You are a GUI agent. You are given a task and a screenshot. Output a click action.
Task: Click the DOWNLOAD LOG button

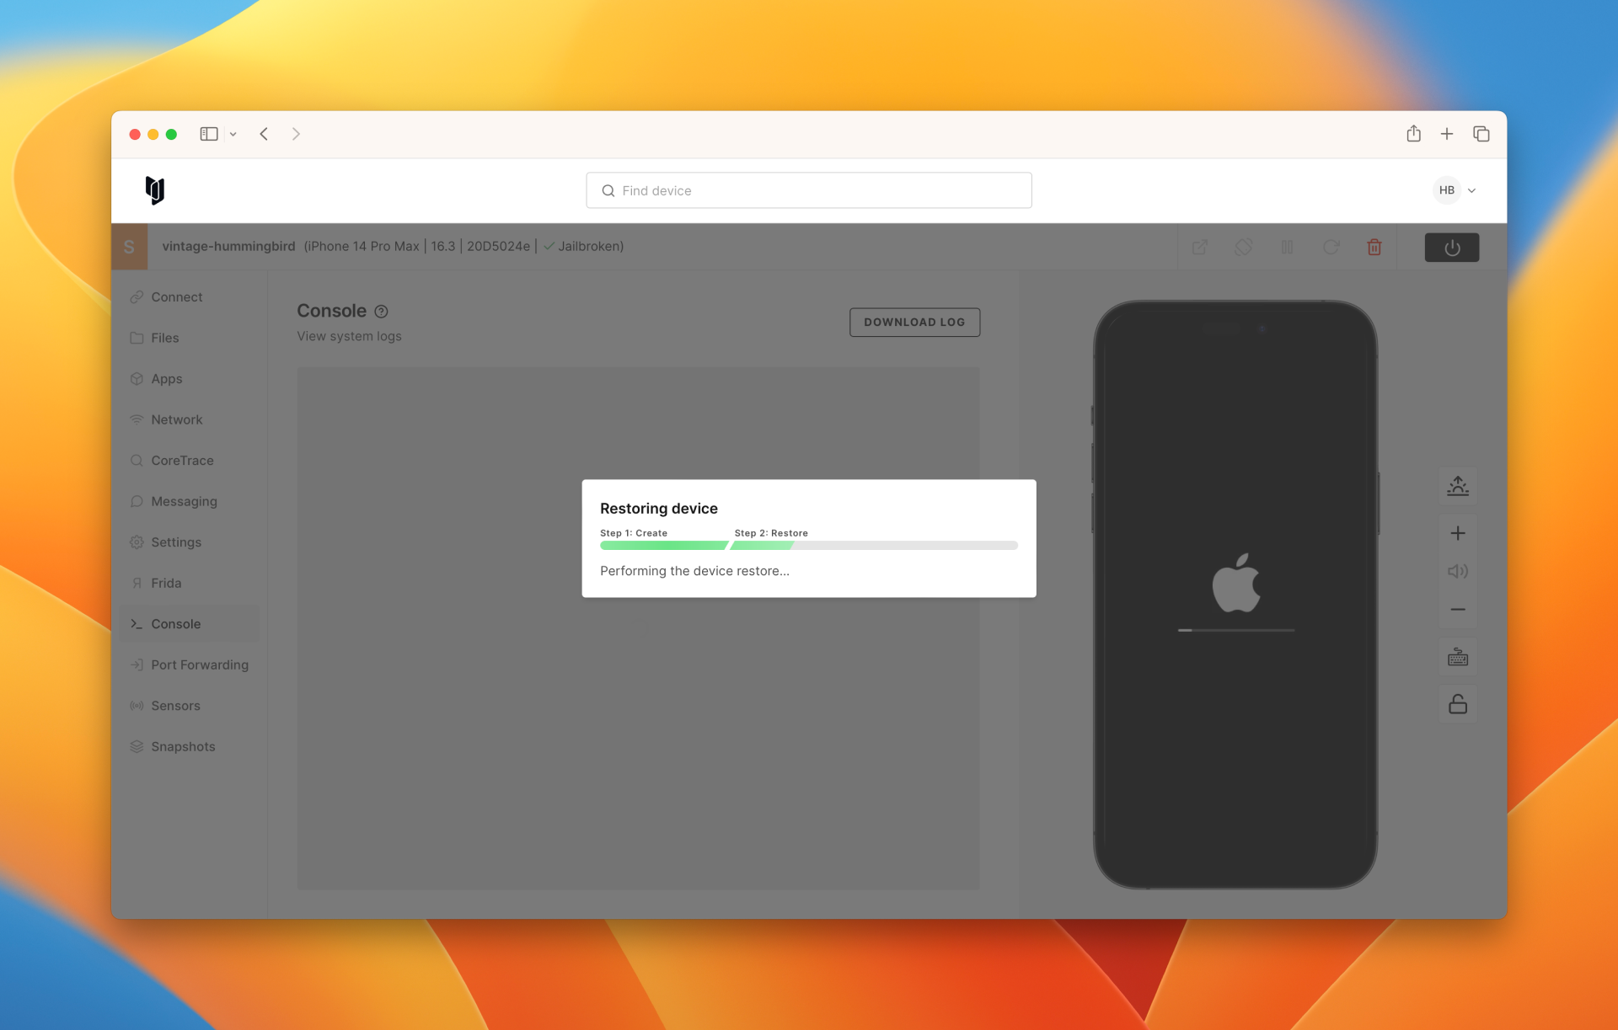[914, 321]
